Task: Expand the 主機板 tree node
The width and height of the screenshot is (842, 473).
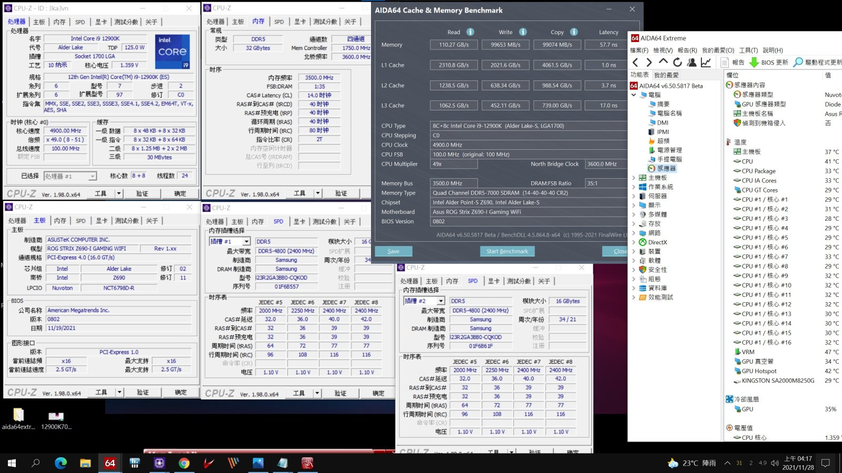Action: pyautogui.click(x=634, y=178)
